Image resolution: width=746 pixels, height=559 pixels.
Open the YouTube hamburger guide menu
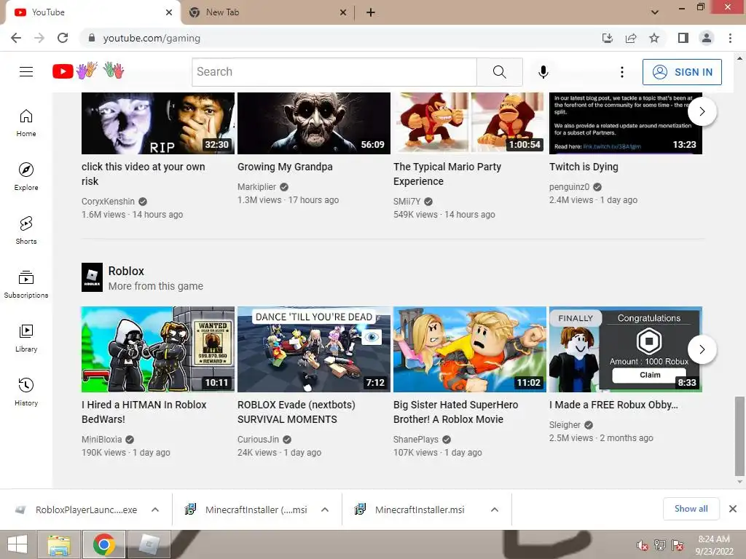click(x=26, y=72)
